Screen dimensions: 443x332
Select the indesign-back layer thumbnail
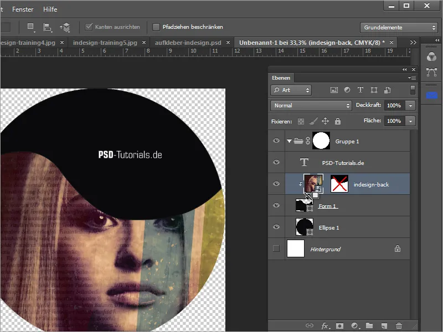(313, 184)
